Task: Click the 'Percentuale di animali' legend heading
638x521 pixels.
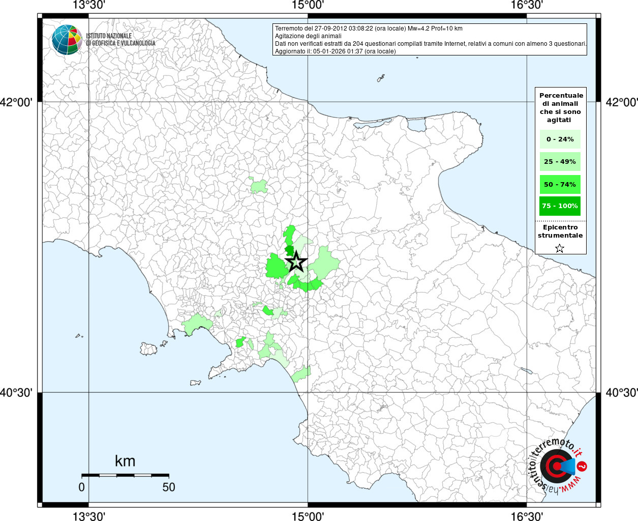Action: 561,107
